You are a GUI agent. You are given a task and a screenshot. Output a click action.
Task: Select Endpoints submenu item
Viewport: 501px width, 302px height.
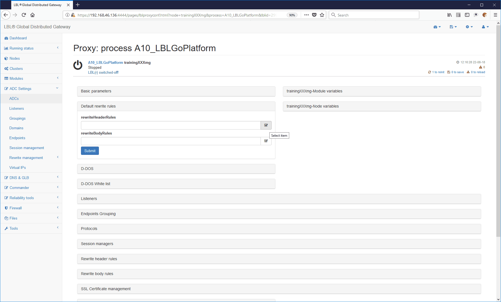(x=31, y=138)
